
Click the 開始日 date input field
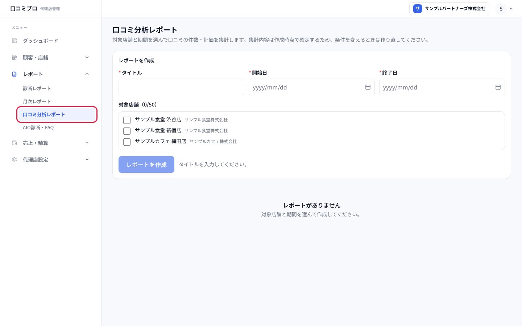[x=311, y=87]
